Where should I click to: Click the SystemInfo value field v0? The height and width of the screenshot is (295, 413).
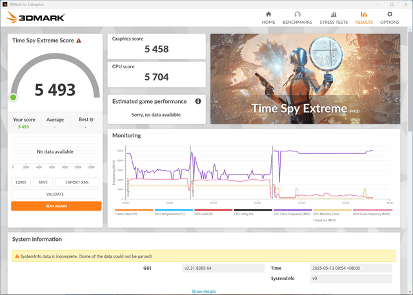point(351,278)
